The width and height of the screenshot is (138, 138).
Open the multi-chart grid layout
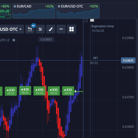(x=71, y=29)
